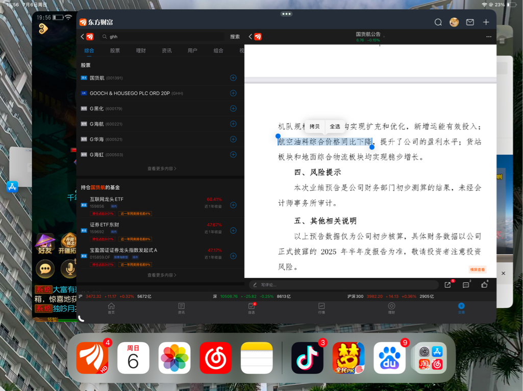The width and height of the screenshot is (523, 391).
Task: Switch to the 资讯 search tab
Action: pyautogui.click(x=167, y=50)
